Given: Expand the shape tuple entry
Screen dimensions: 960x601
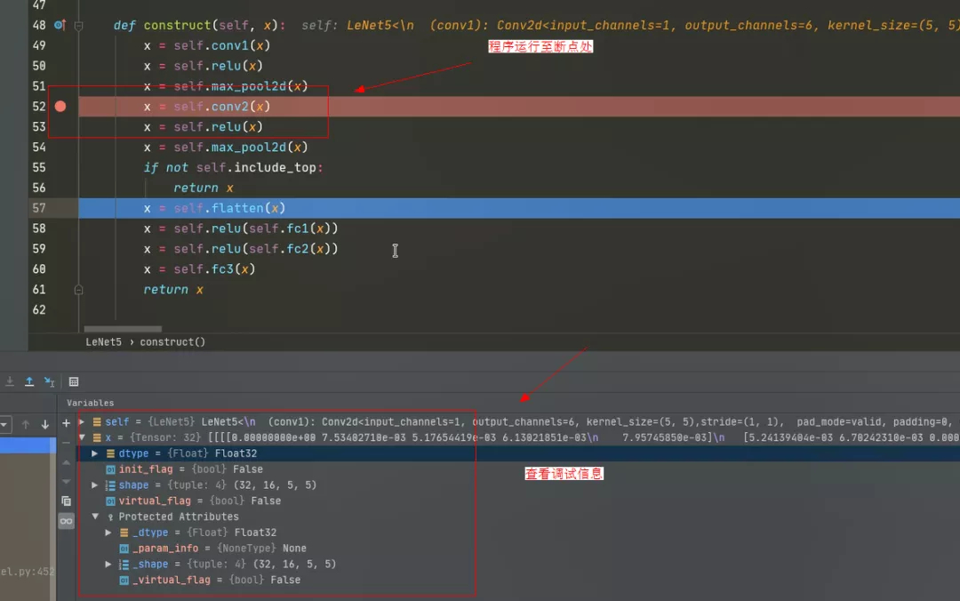Looking at the screenshot, I should point(96,485).
